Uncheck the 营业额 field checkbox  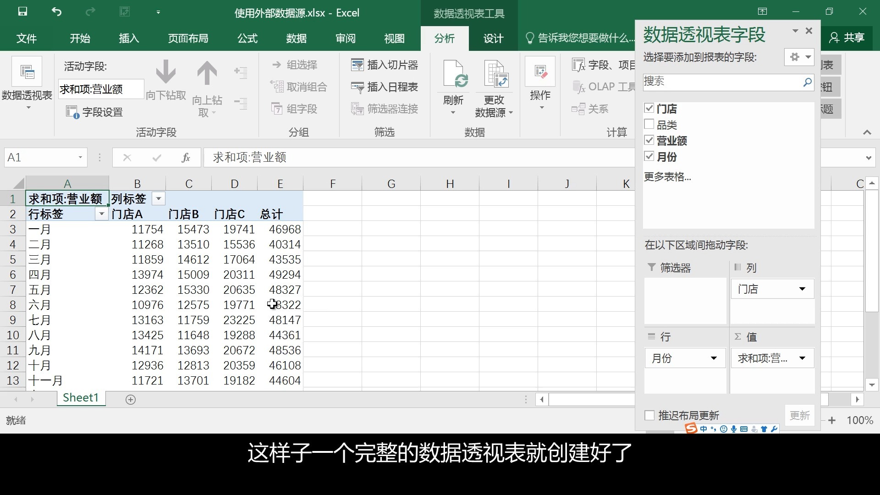click(x=649, y=140)
